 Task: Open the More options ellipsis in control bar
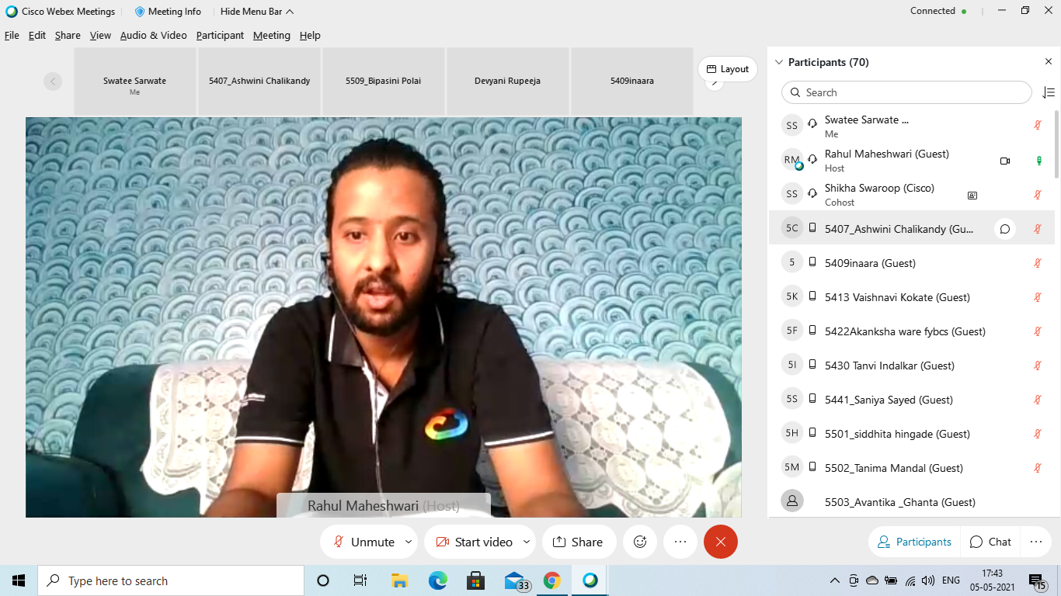click(x=680, y=542)
